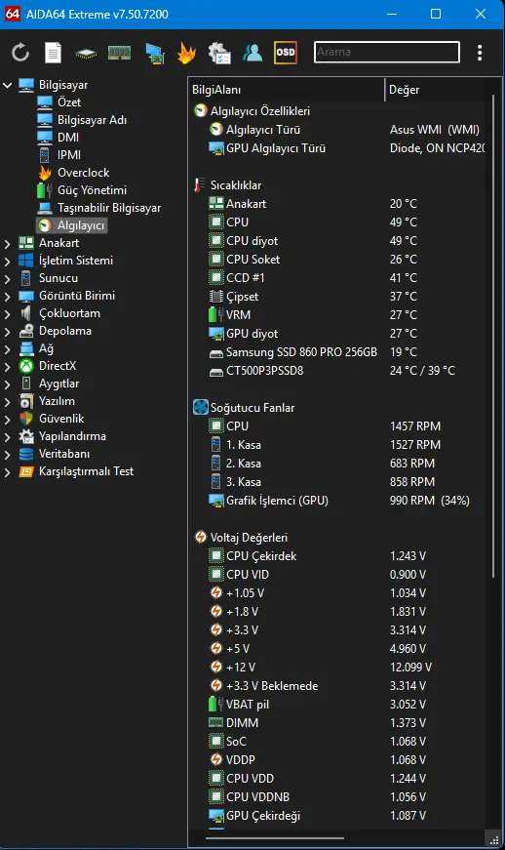Click the Voltaj Değerleri lightning icon

(x=201, y=537)
